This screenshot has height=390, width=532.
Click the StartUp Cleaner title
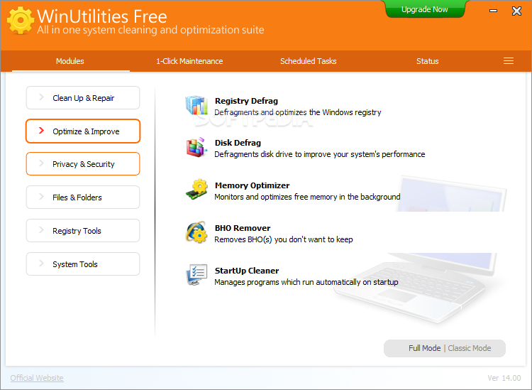[247, 271]
